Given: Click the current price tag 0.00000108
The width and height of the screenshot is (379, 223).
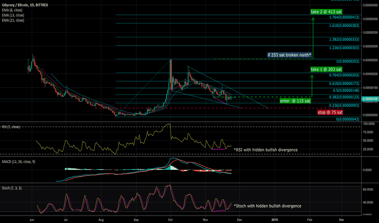Looking at the screenshot, I should 370,99.
